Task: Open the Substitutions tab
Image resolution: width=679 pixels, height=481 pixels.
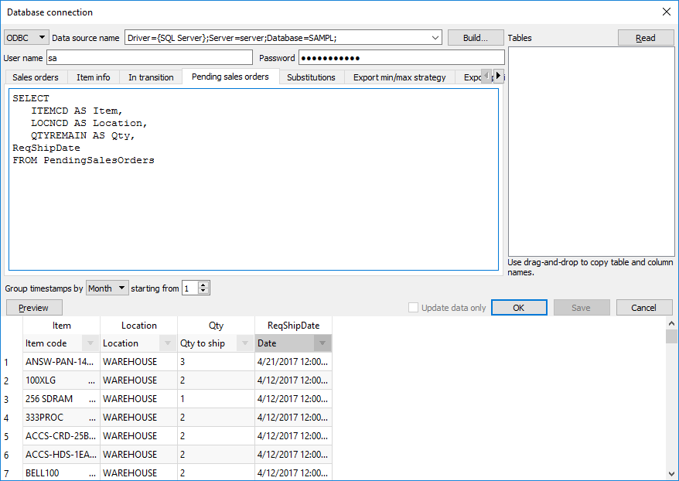Action: [x=311, y=77]
